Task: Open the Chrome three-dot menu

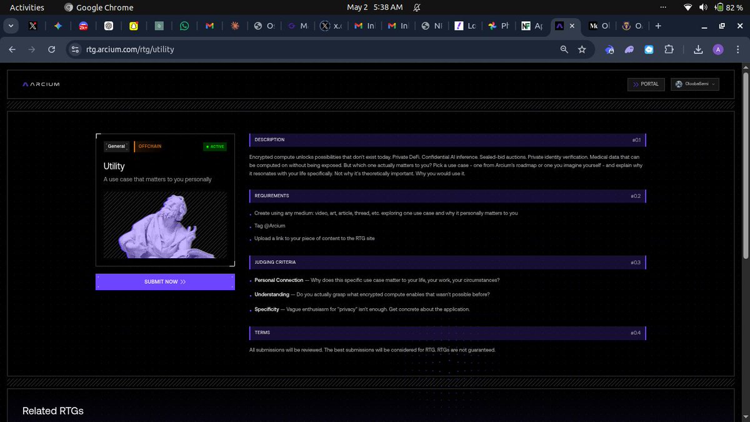Action: coord(737,49)
